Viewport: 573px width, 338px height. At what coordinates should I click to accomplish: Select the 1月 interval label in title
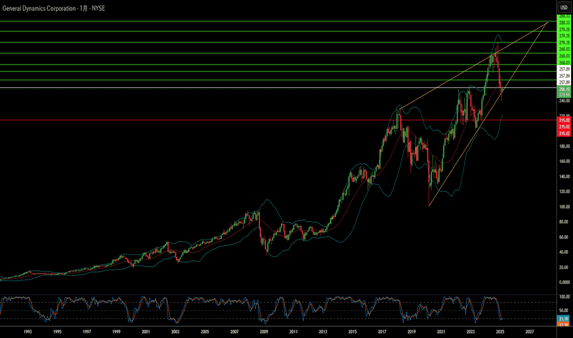[x=84, y=8]
